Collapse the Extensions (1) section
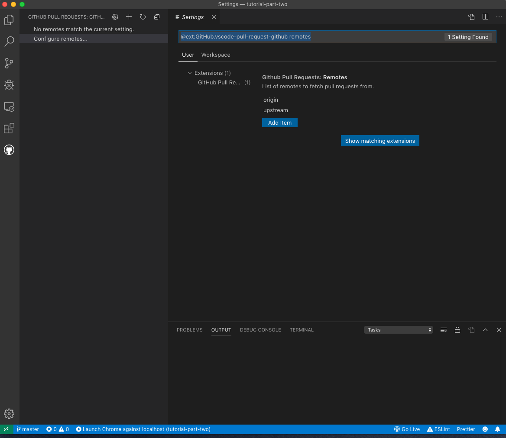The image size is (506, 438). 190,73
